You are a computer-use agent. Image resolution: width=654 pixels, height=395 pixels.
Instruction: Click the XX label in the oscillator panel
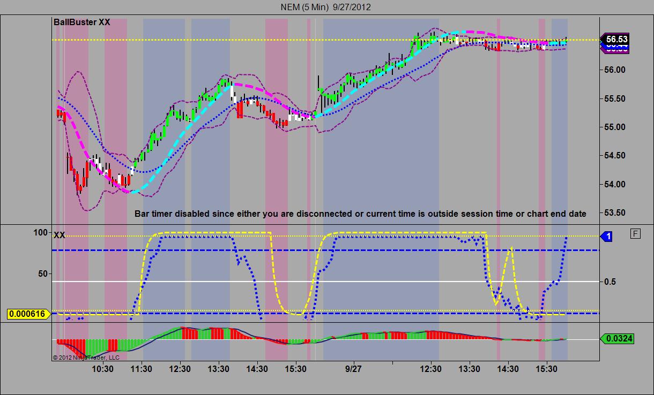[x=60, y=235]
